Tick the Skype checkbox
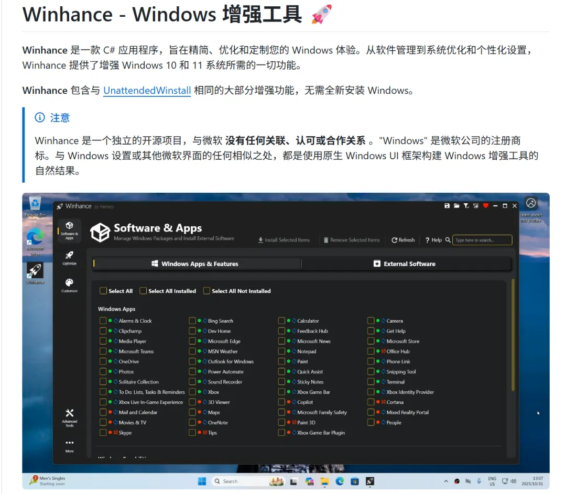566x494 pixels. (x=103, y=433)
